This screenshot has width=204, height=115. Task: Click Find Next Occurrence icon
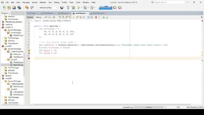[x=67, y=17]
